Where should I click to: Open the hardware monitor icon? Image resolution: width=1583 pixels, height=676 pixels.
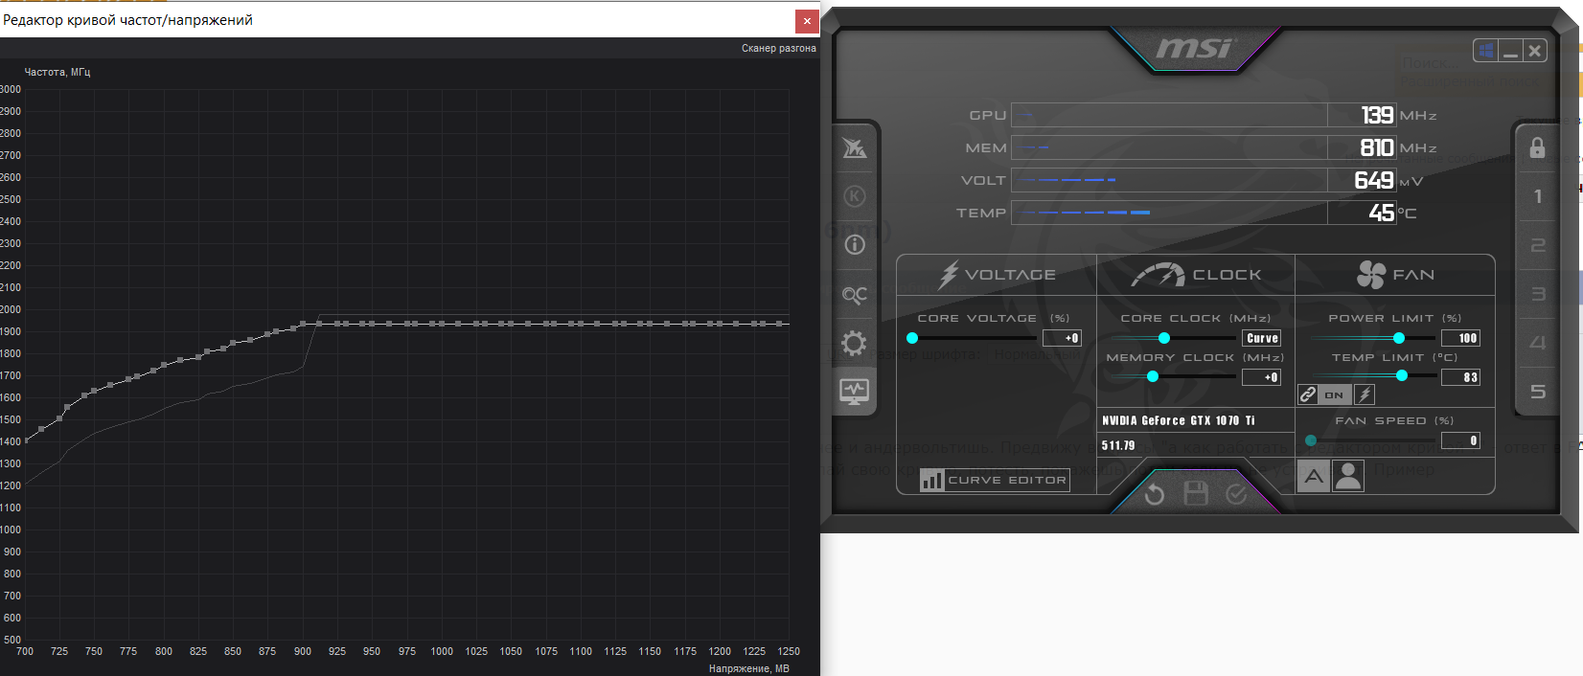[854, 391]
